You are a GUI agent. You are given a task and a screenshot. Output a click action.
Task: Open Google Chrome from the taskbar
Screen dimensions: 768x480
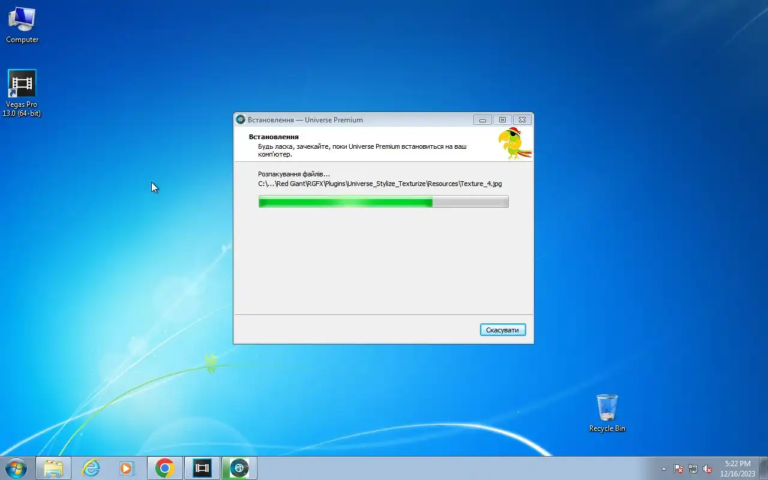165,468
